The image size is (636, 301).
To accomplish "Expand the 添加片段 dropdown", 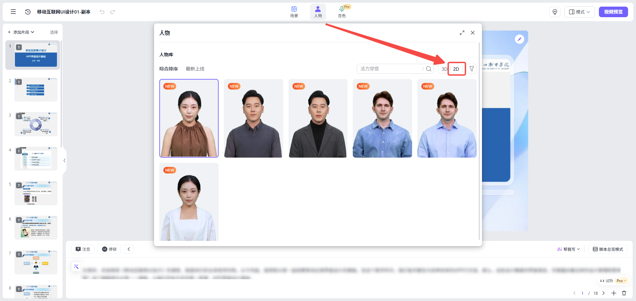I will (x=21, y=32).
